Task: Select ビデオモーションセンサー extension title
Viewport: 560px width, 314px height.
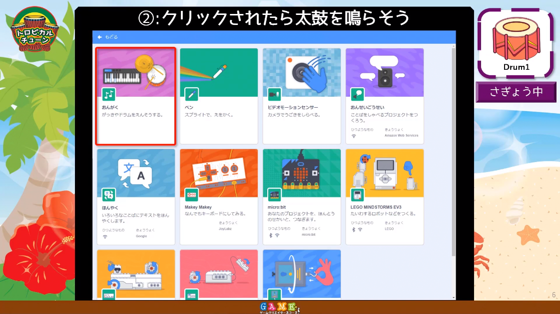Action: click(x=293, y=107)
